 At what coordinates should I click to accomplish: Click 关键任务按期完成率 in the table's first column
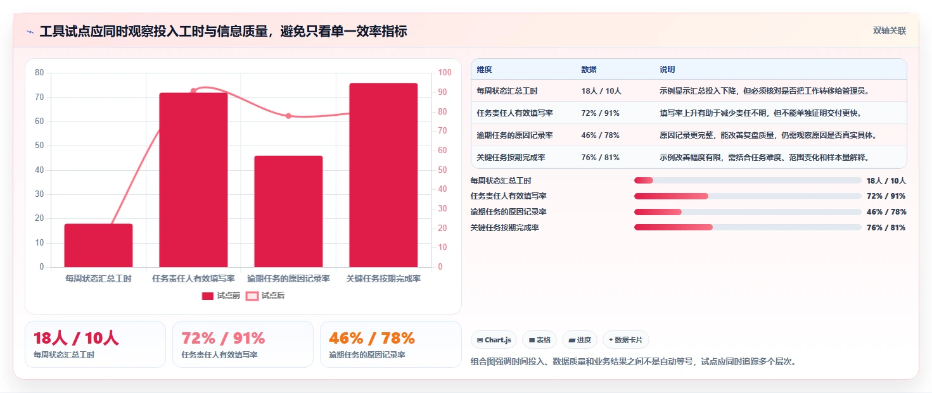point(511,158)
